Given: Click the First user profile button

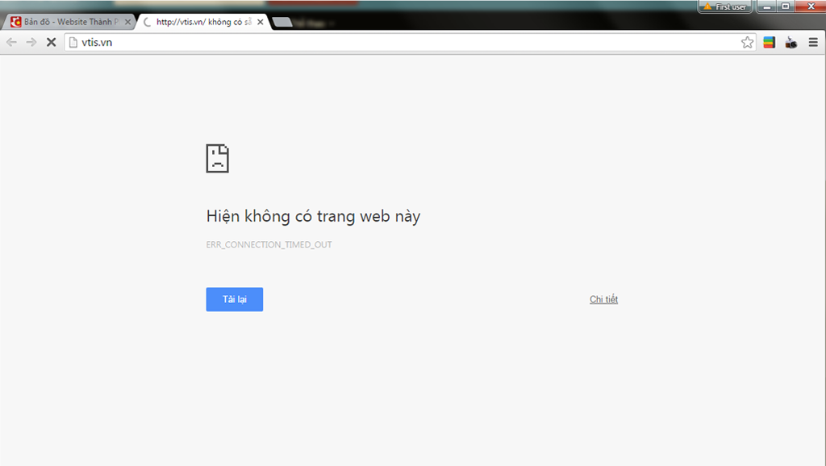Looking at the screenshot, I should (725, 6).
